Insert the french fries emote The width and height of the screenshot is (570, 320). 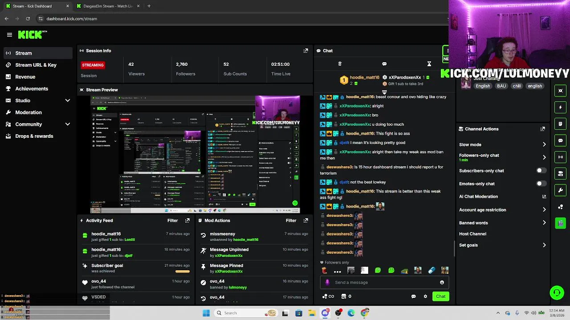pos(324,270)
